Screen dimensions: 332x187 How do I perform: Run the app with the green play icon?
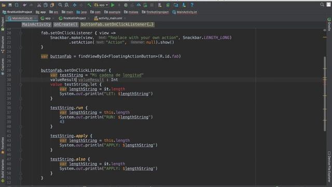113,5
